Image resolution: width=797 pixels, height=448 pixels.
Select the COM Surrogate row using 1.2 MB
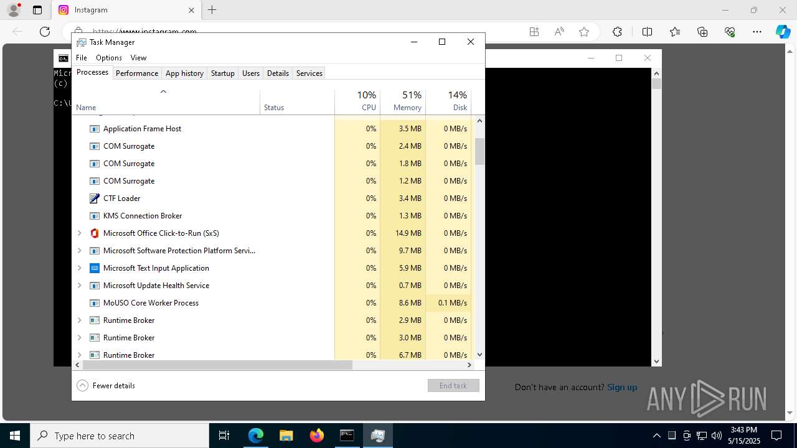pyautogui.click(x=272, y=181)
